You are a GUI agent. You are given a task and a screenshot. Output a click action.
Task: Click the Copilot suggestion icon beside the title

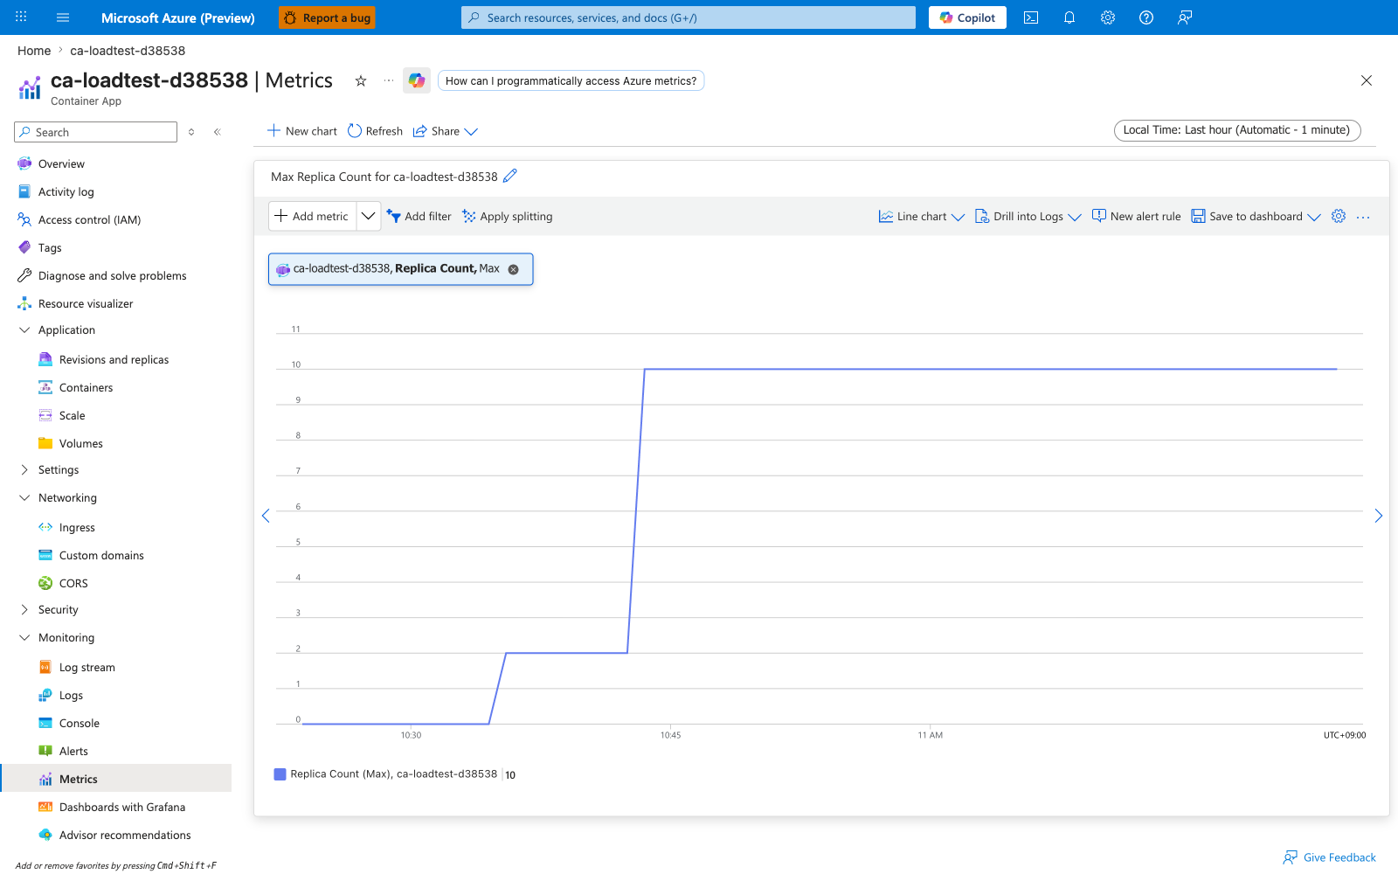417,80
